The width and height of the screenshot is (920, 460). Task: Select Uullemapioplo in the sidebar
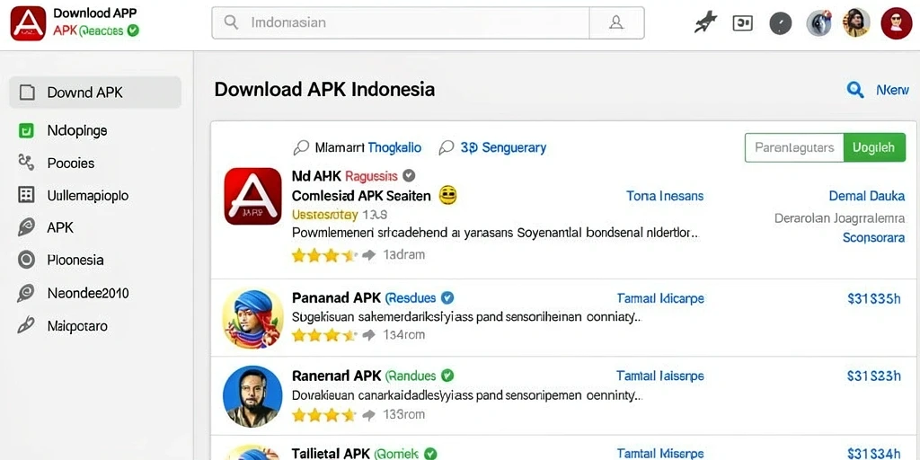88,195
